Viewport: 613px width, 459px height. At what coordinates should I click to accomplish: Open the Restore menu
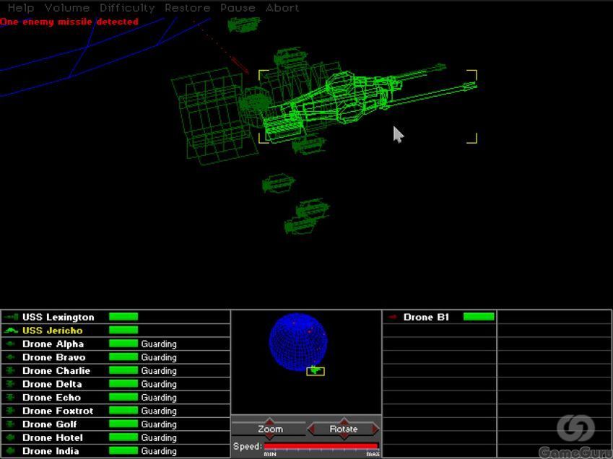187,8
